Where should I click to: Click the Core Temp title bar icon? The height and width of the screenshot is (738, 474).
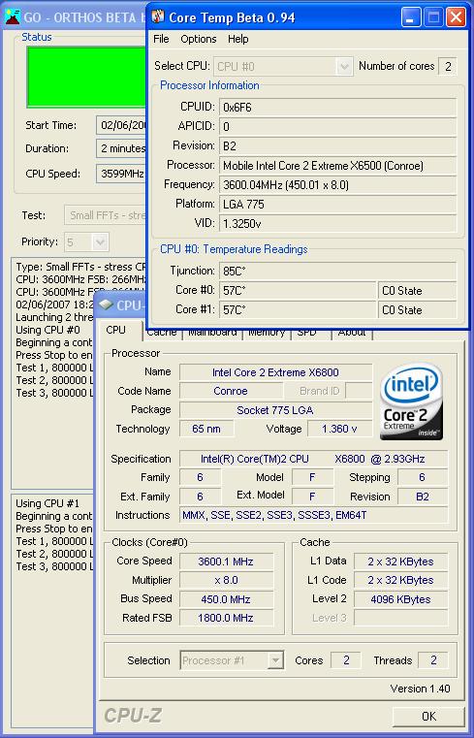[158, 16]
